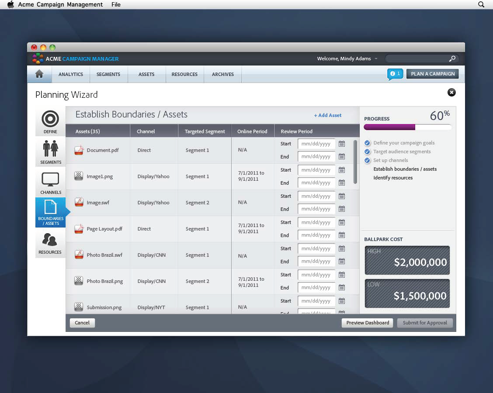Image resolution: width=493 pixels, height=393 pixels.
Task: Click the Online Period column header
Action: coord(253,131)
